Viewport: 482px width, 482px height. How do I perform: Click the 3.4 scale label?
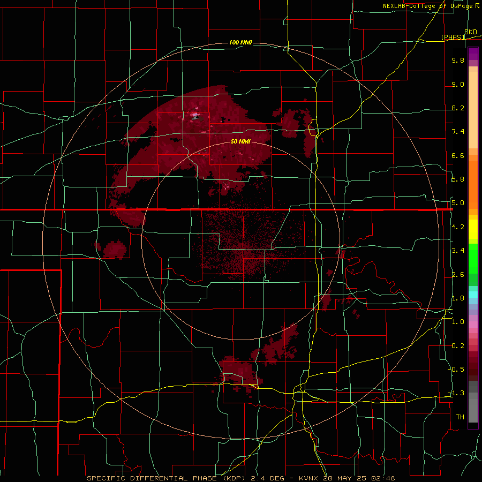click(458, 250)
